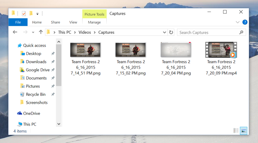This screenshot has height=143, width=258.
Task: Open the Customize Quick Access Toolbar dropdown
Action: click(38, 14)
